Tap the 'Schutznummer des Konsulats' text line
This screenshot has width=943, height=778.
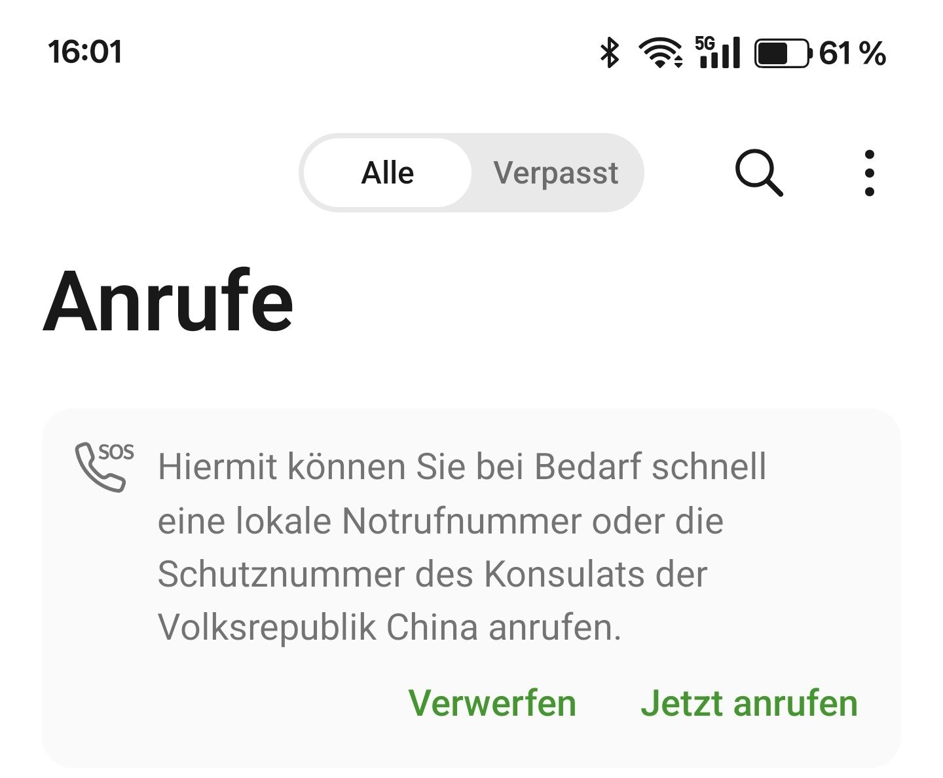point(432,574)
